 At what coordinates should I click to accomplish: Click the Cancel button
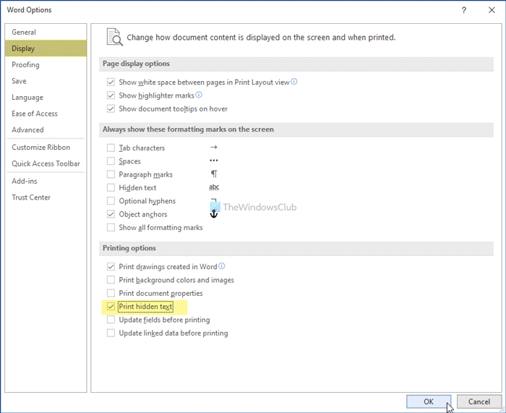pos(479,401)
